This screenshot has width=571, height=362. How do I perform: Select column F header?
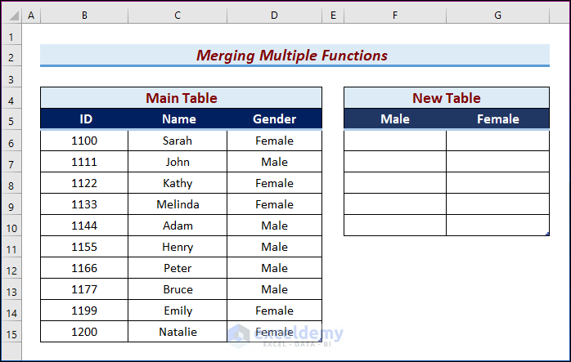[x=395, y=16]
